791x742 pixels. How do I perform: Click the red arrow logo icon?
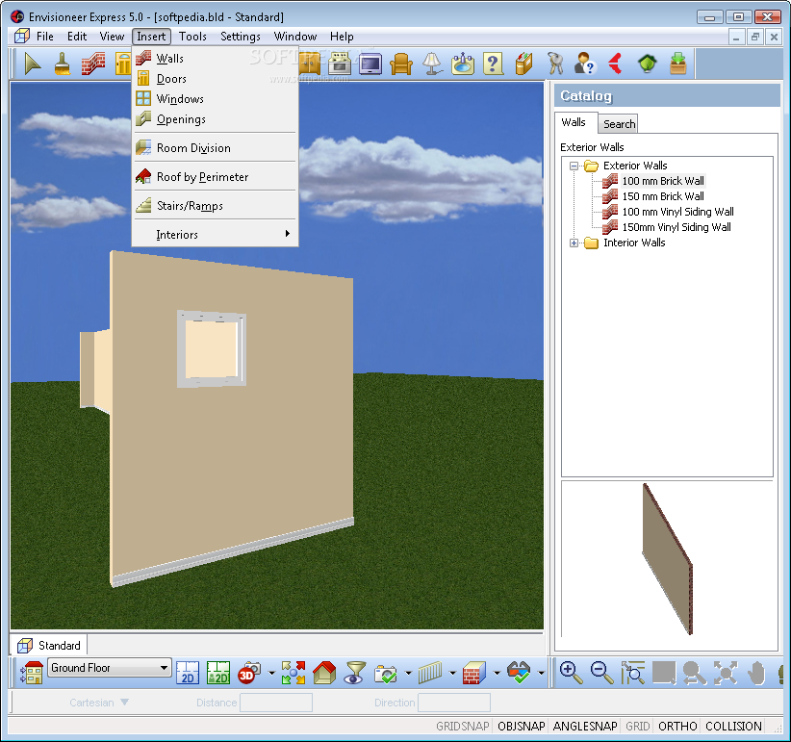click(x=616, y=64)
